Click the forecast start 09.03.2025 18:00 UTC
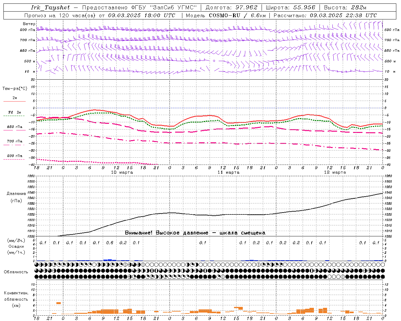Screen dimensions: 401x321 click(x=142, y=15)
